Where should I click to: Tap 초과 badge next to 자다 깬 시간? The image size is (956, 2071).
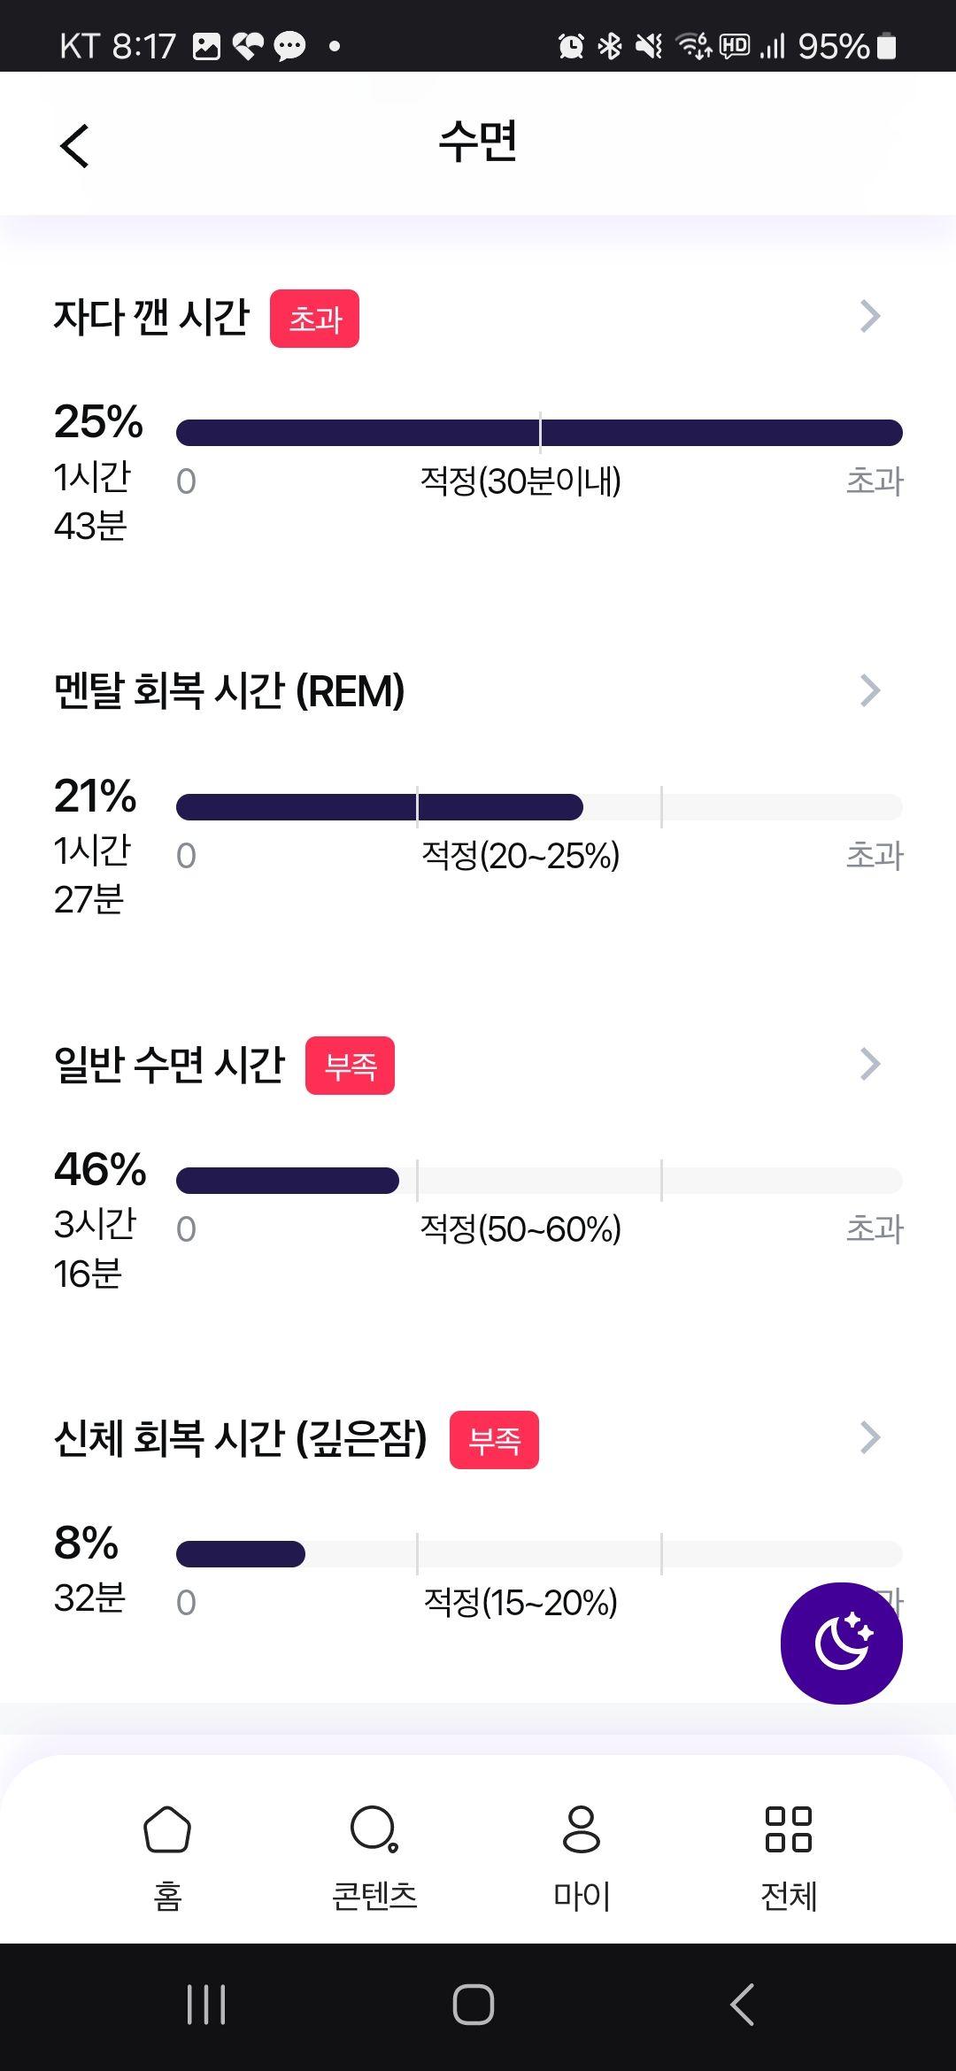tap(314, 319)
